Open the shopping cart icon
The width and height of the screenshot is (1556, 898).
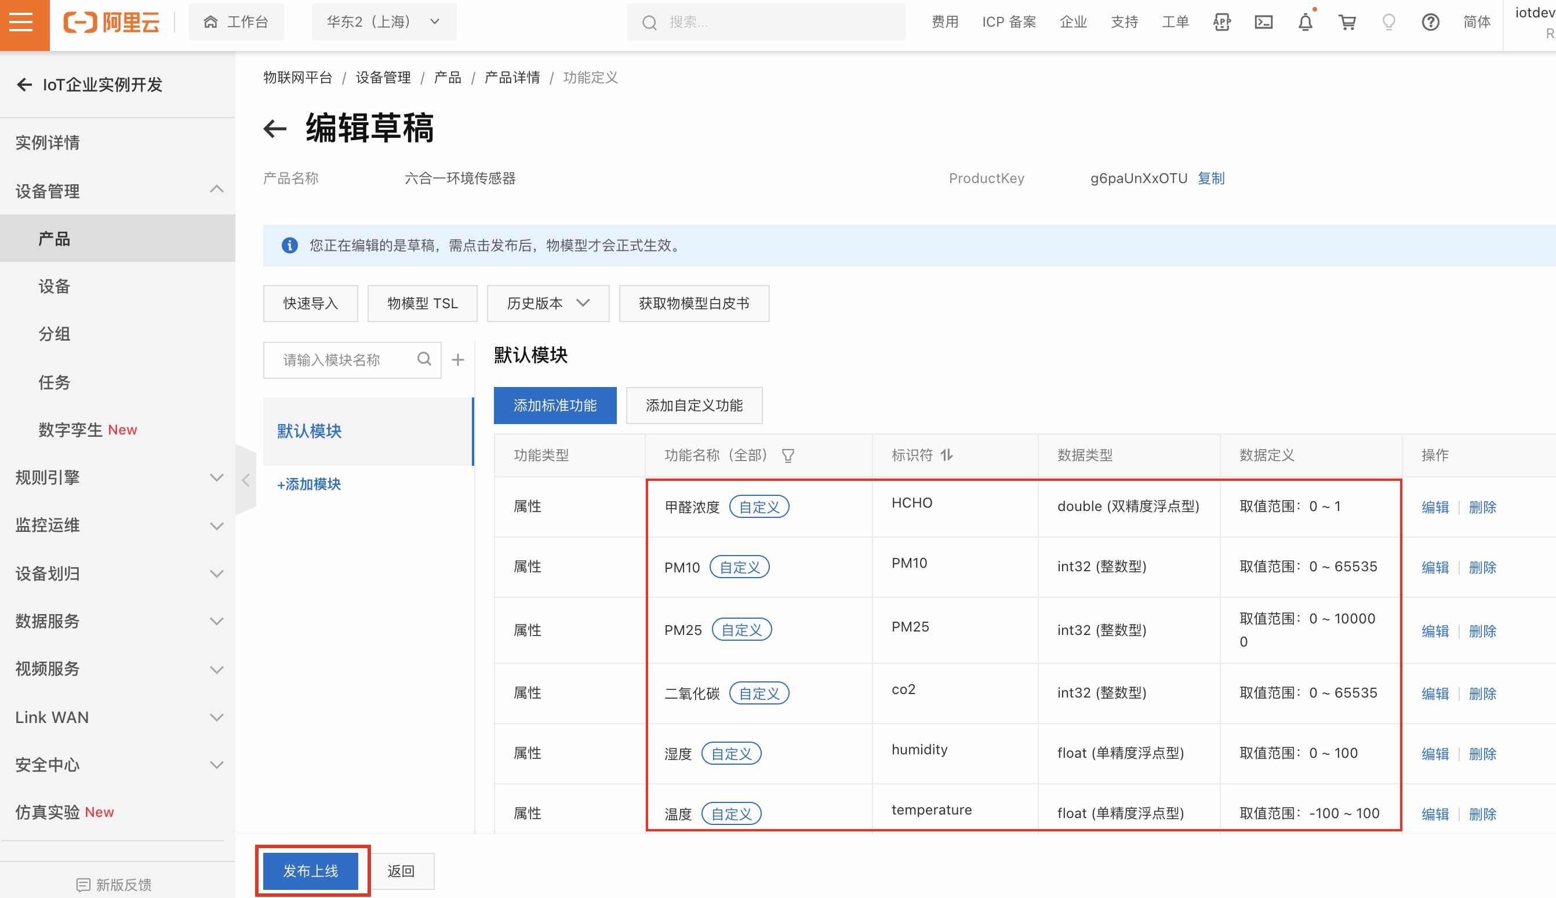(1347, 22)
